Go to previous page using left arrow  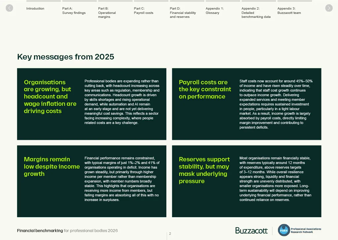pyautogui.click(x=9, y=8)
